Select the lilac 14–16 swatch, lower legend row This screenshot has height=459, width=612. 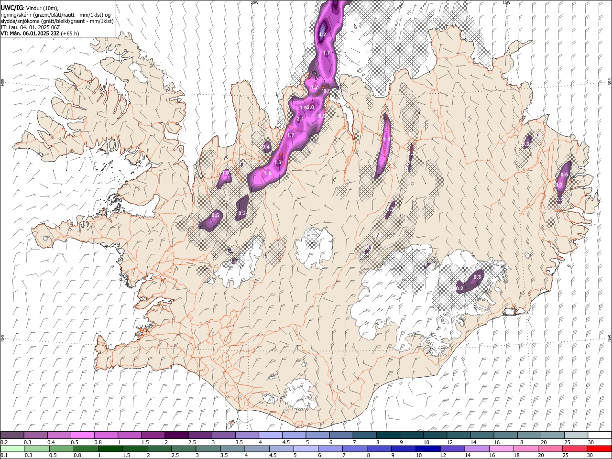point(476,448)
